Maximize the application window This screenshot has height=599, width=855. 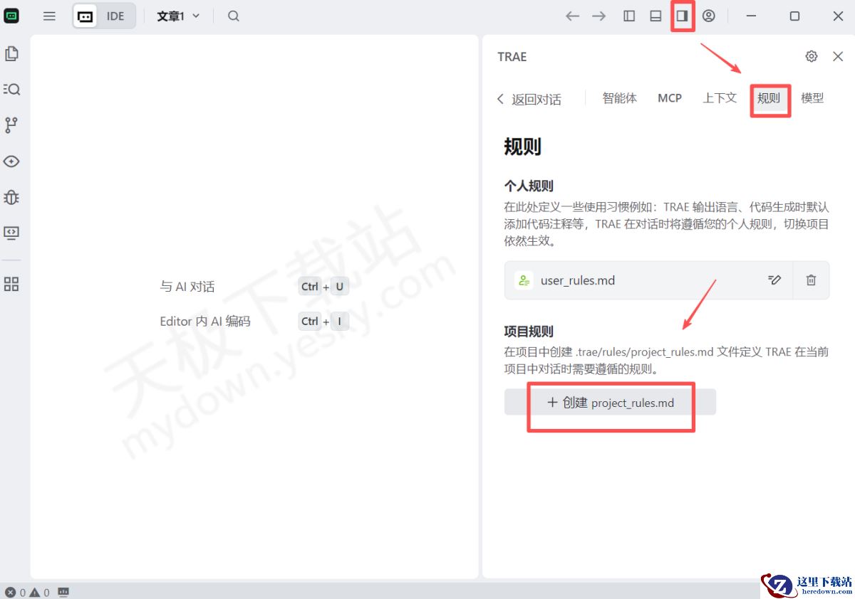(794, 16)
